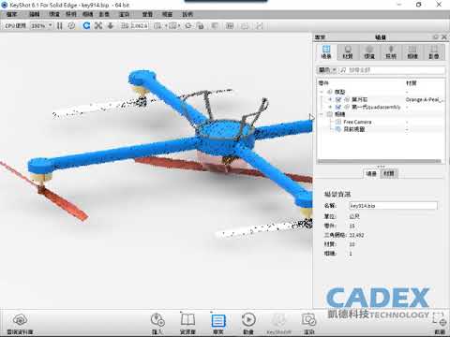Switch to the 環境 (Environment) panel tab
The image size is (450, 337).
pyautogui.click(x=369, y=51)
